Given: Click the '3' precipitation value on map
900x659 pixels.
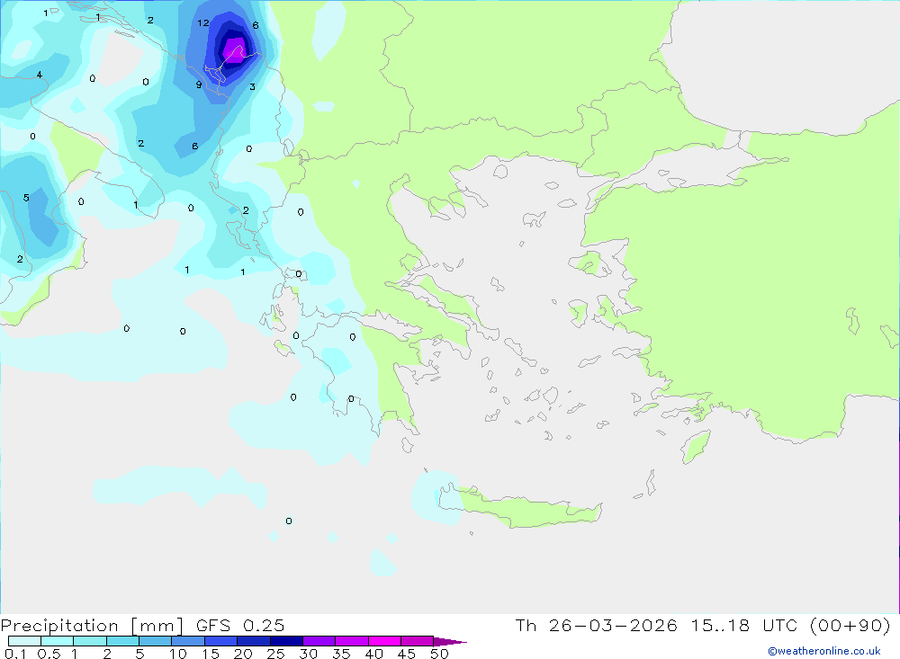Looking at the screenshot, I should pyautogui.click(x=253, y=87).
